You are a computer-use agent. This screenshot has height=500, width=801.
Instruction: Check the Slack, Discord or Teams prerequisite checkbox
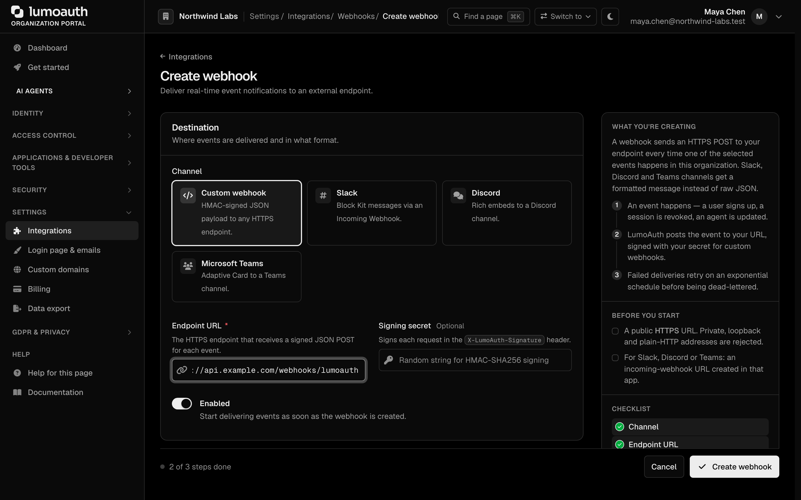click(615, 358)
